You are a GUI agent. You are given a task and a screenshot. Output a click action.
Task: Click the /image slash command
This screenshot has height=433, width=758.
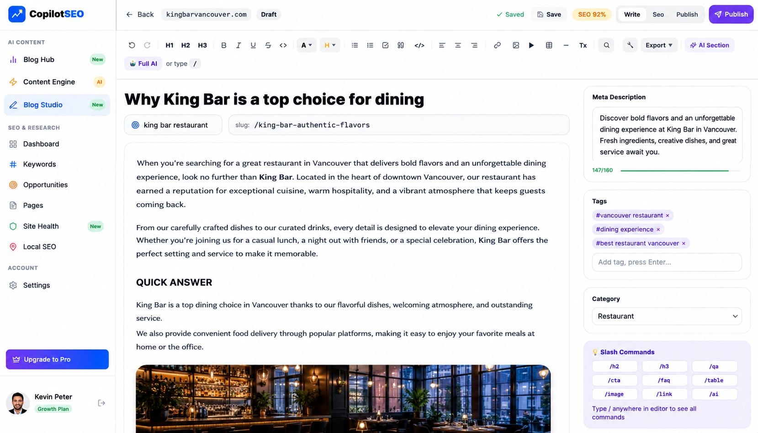(x=615, y=394)
